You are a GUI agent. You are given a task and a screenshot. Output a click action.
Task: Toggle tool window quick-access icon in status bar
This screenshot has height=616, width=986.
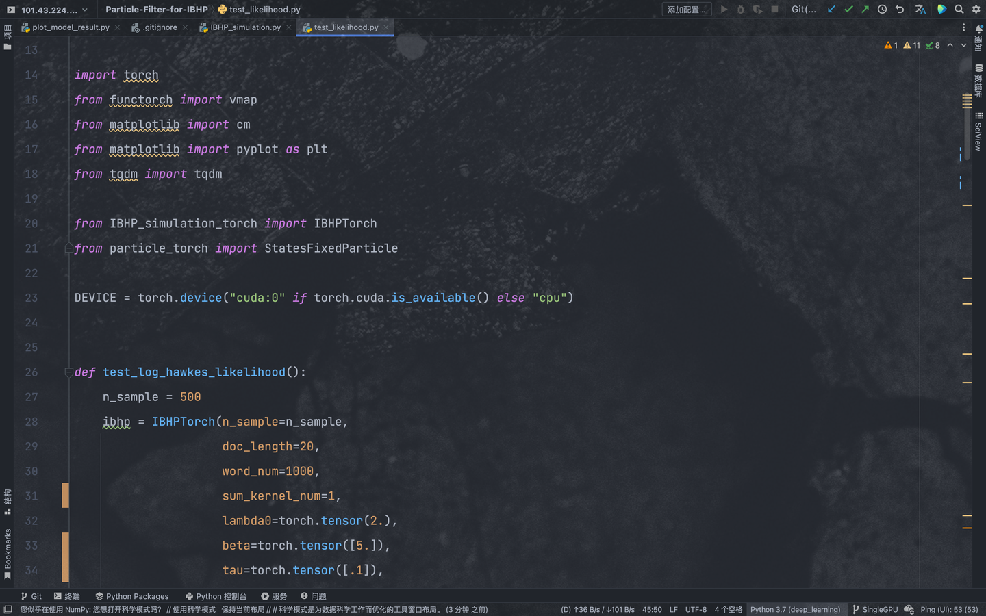point(8,609)
